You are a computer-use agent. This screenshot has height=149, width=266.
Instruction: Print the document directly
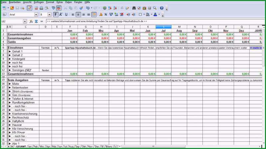(41, 8)
